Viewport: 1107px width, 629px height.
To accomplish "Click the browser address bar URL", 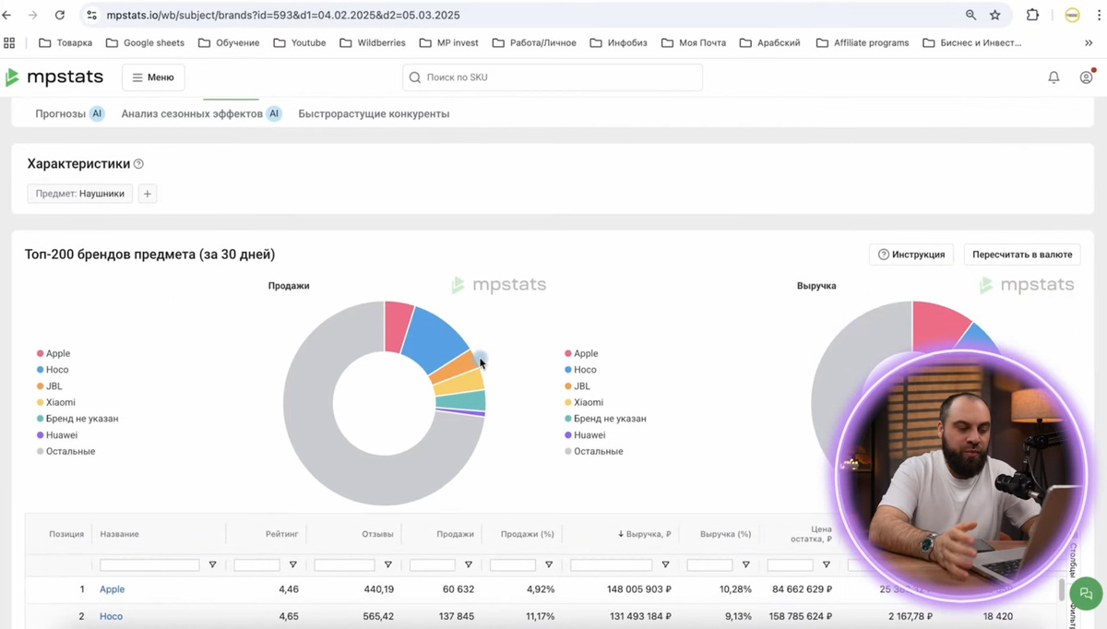I will coord(282,15).
